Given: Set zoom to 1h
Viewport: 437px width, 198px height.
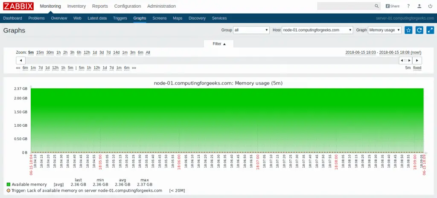Looking at the screenshot, I should (x=58, y=52).
